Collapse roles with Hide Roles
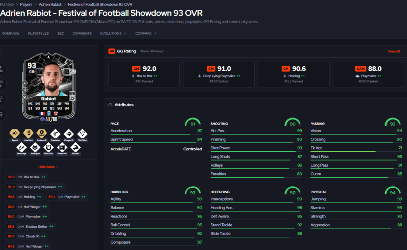This screenshot has width=407, height=250. pyautogui.click(x=48, y=167)
